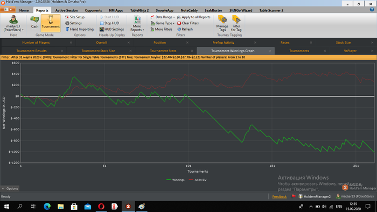This screenshot has width=377, height=212.
Task: Switch to Tournament Results report tab
Action: tap(31, 51)
